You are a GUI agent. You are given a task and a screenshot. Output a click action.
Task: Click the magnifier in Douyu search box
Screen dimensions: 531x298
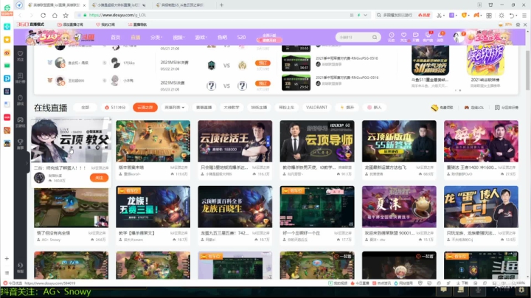click(x=375, y=37)
